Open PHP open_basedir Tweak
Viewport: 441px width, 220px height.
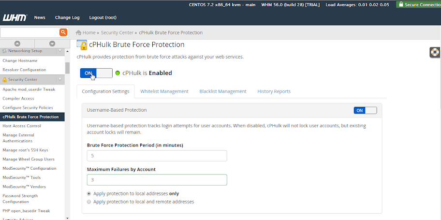pyautogui.click(x=26, y=211)
